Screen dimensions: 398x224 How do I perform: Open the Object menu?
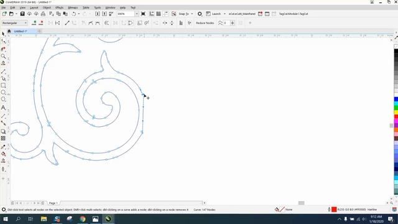click(x=47, y=7)
